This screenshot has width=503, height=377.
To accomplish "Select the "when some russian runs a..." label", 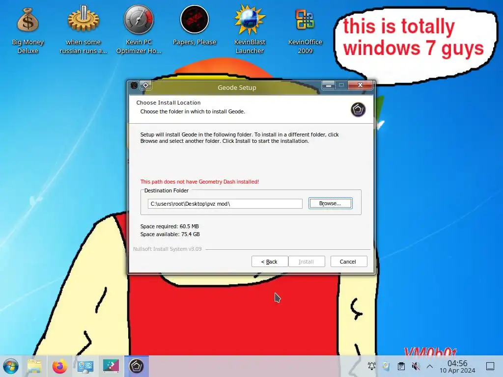I will [83, 47].
